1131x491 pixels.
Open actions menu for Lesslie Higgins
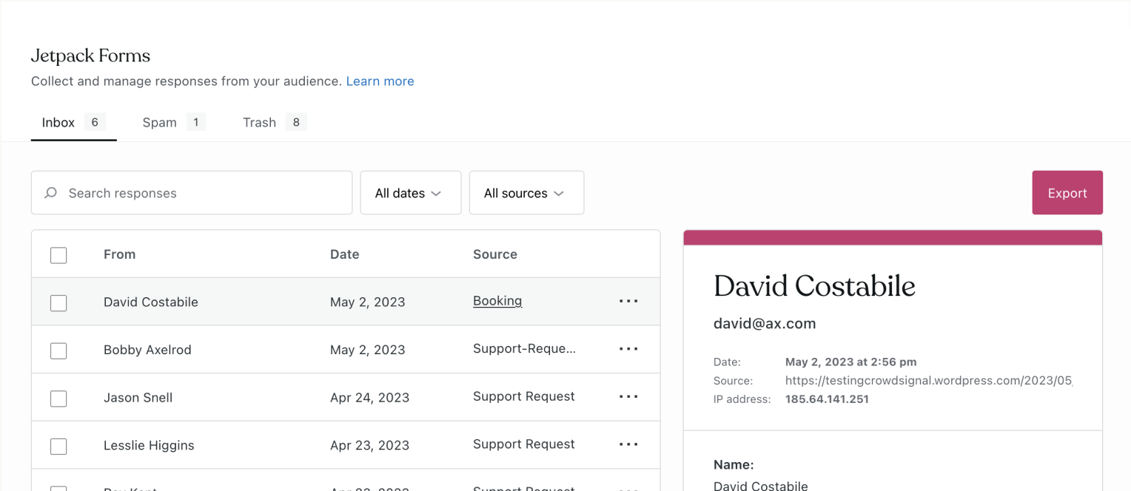(x=628, y=444)
